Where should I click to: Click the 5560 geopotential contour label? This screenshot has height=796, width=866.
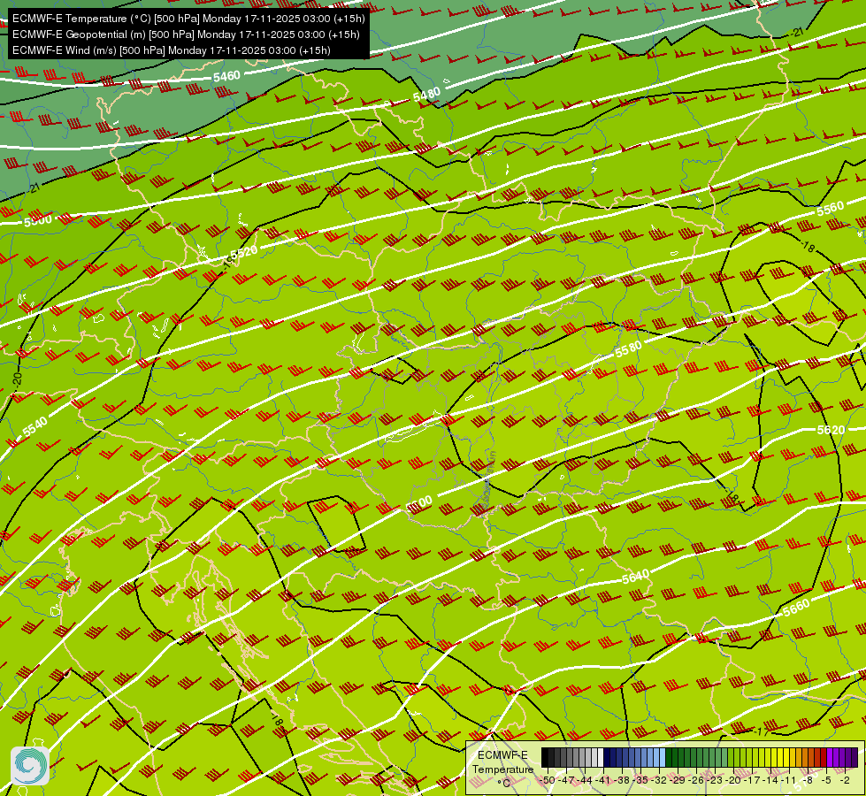tap(830, 208)
